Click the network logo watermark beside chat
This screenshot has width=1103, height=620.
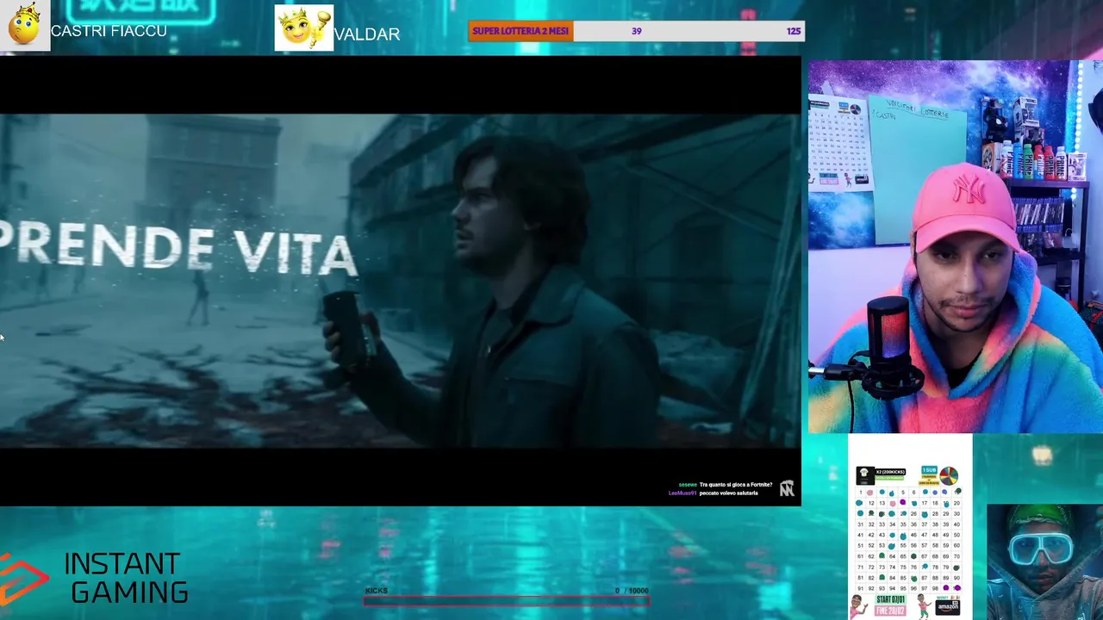click(x=787, y=489)
